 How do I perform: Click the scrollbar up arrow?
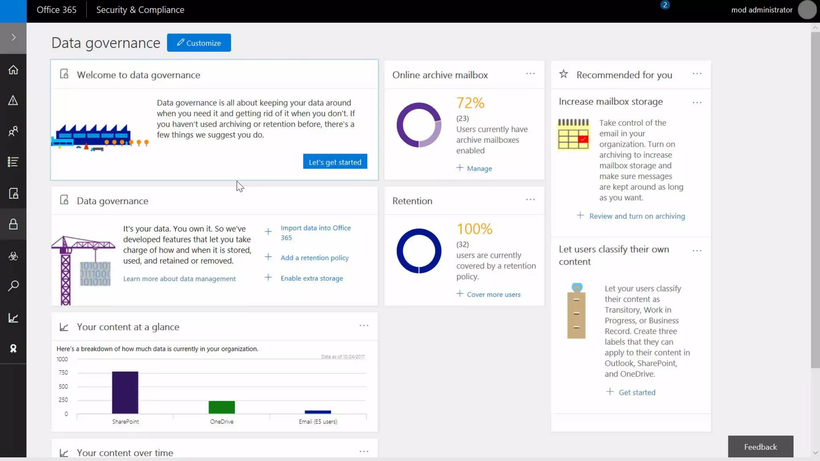[815, 28]
